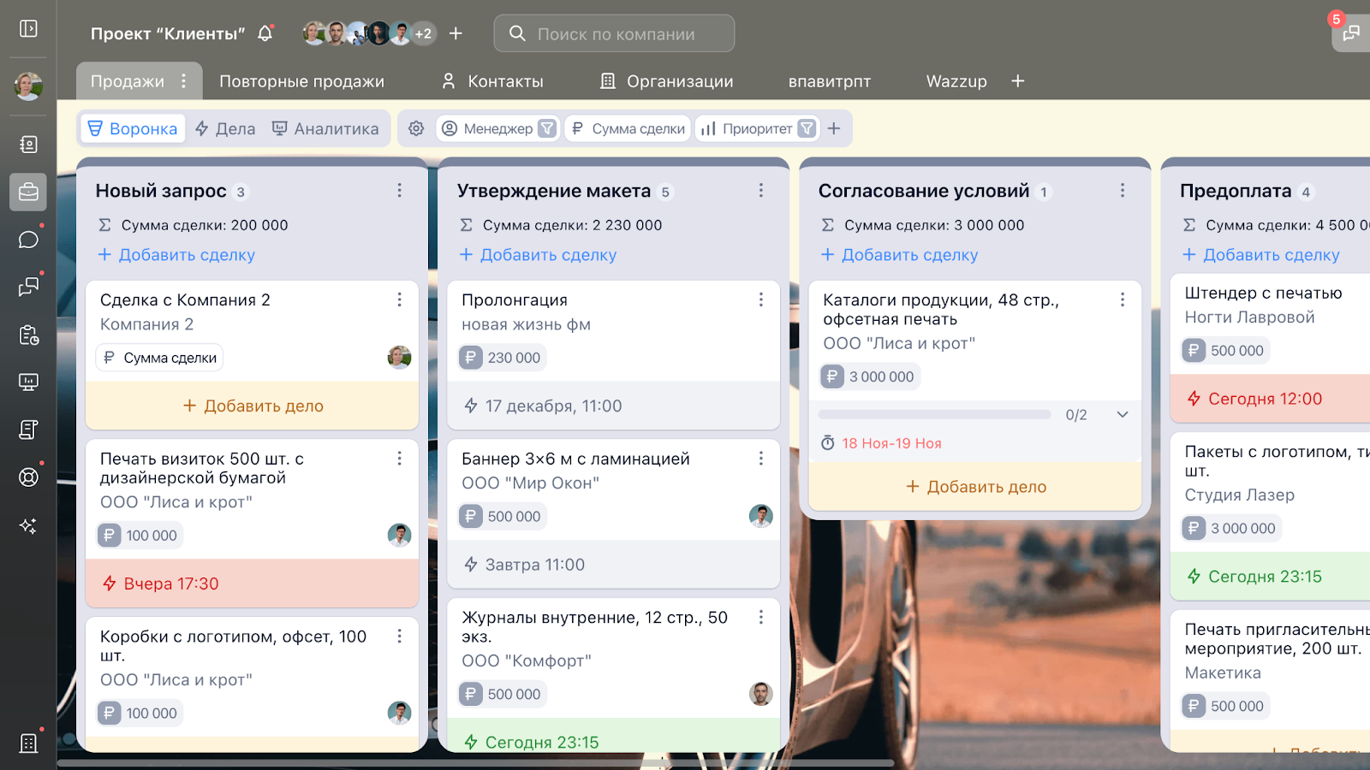Click the Поиск по компании search field
This screenshot has height=770, width=1370.
(x=615, y=34)
